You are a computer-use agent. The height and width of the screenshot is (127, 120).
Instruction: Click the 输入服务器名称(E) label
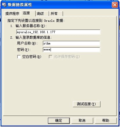coord(31,26)
